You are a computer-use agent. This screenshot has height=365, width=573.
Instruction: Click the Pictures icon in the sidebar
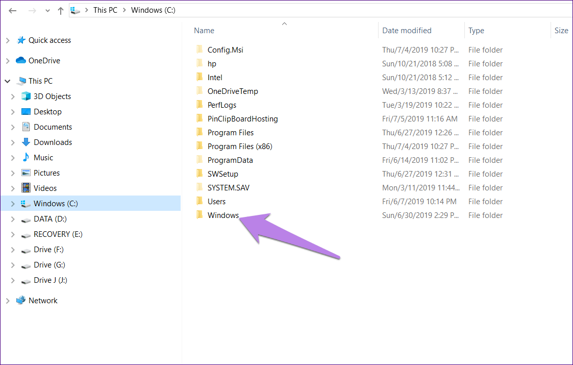[26, 173]
